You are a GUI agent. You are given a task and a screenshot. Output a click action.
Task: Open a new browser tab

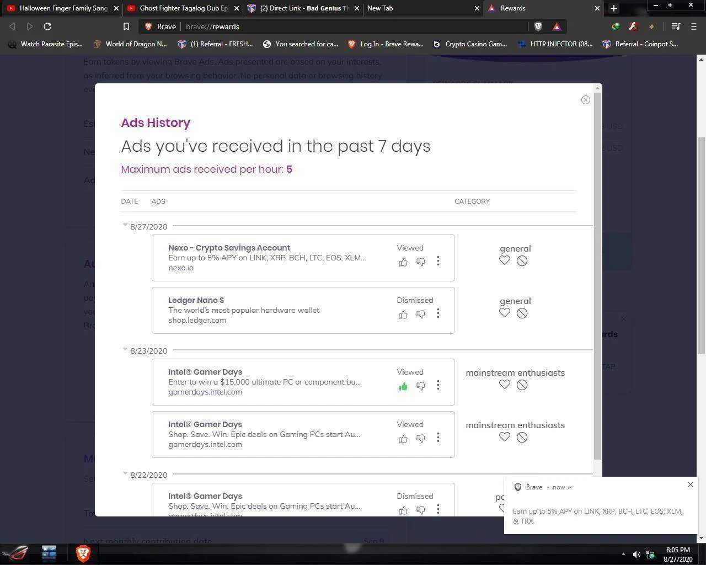point(613,8)
